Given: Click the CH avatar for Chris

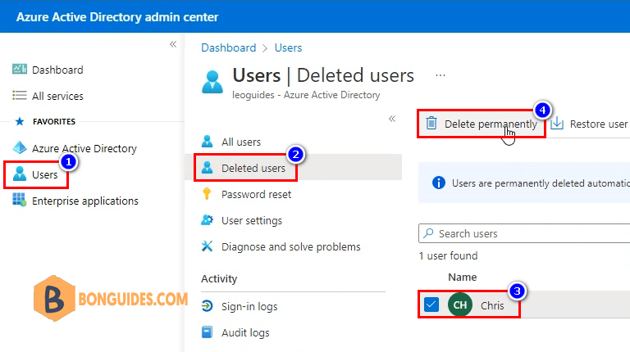Looking at the screenshot, I should pos(460,305).
